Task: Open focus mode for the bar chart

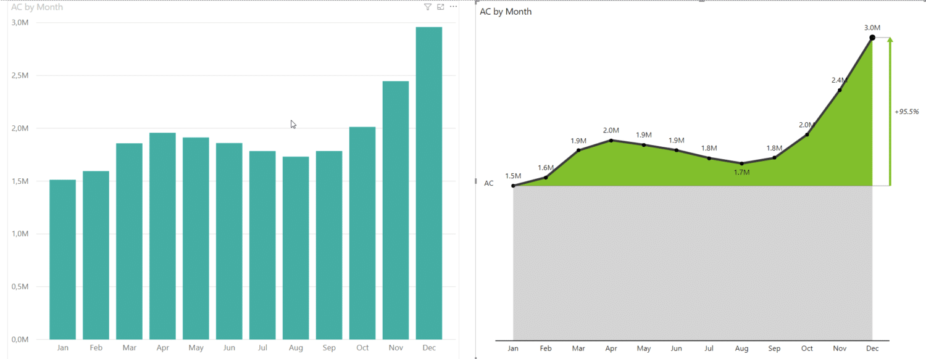Action: click(x=441, y=7)
